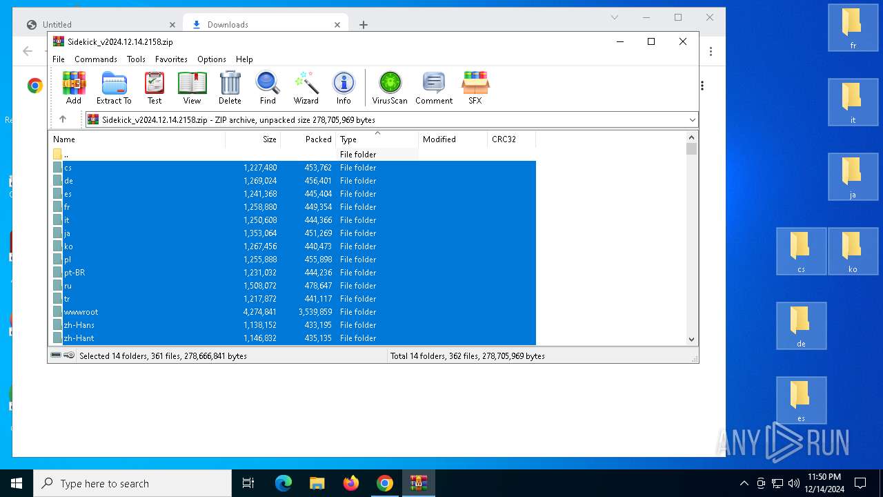Open the Options menu
883x497 pixels.
[x=212, y=59]
